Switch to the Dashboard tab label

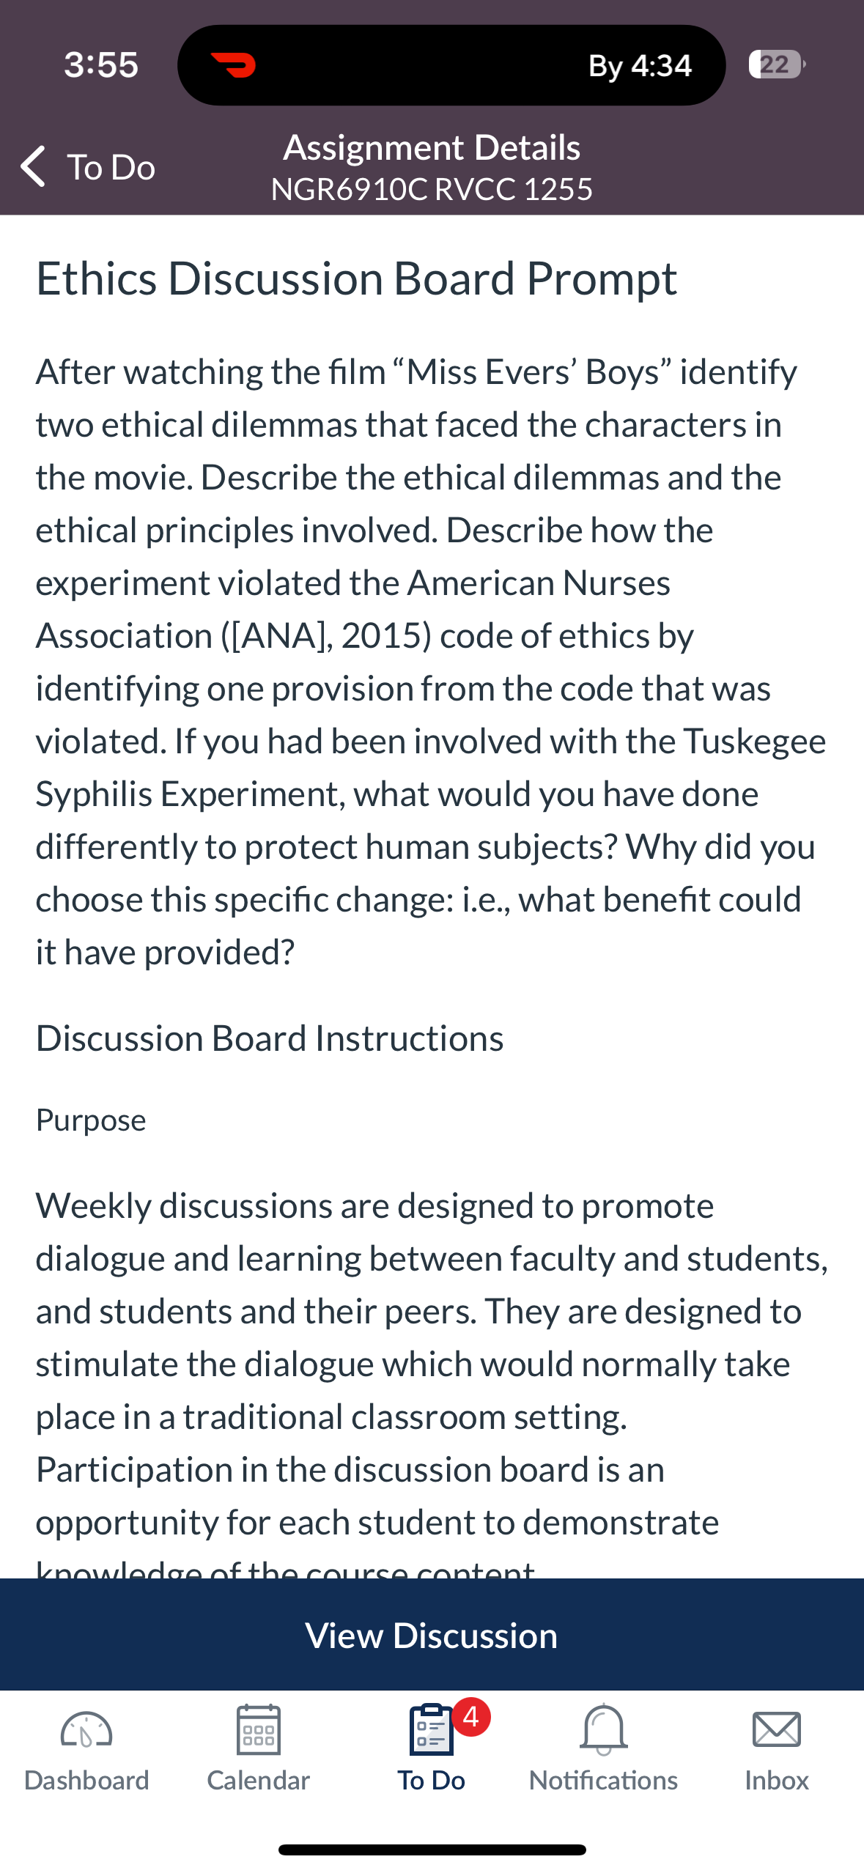tap(86, 1780)
